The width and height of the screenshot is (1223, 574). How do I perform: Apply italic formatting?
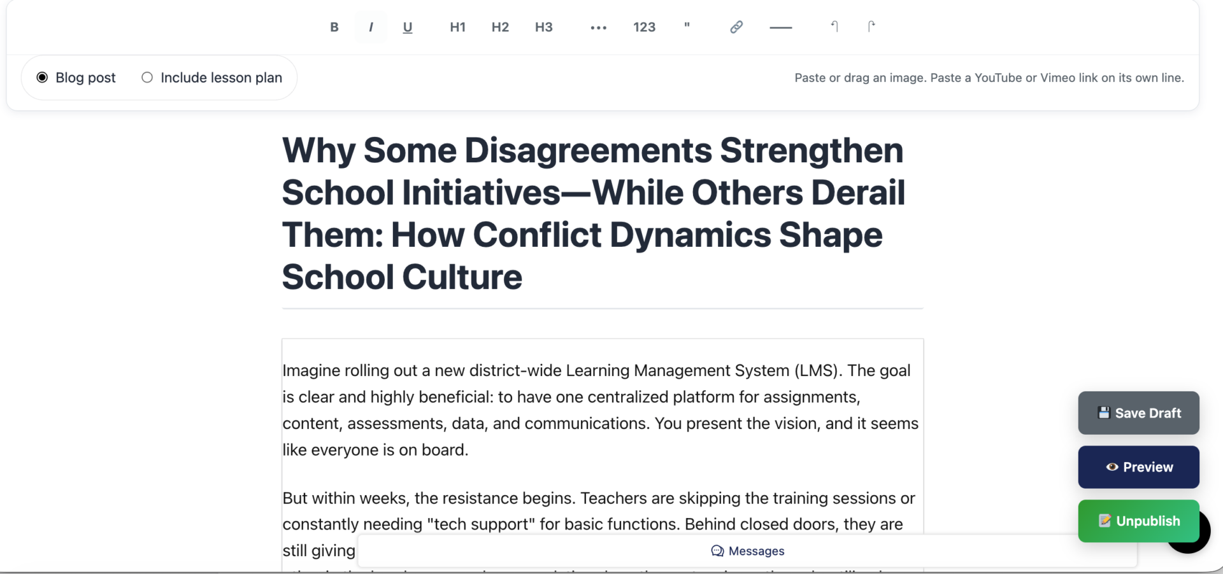tap(371, 27)
